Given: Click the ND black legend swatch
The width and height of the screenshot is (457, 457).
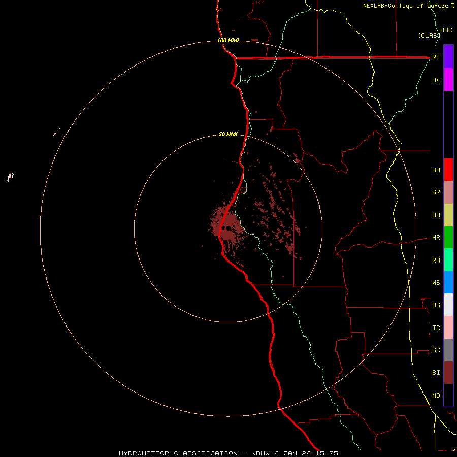Looking at the screenshot, I should (448, 395).
